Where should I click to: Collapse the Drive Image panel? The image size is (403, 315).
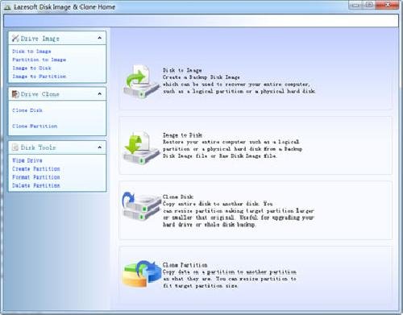[x=100, y=38]
